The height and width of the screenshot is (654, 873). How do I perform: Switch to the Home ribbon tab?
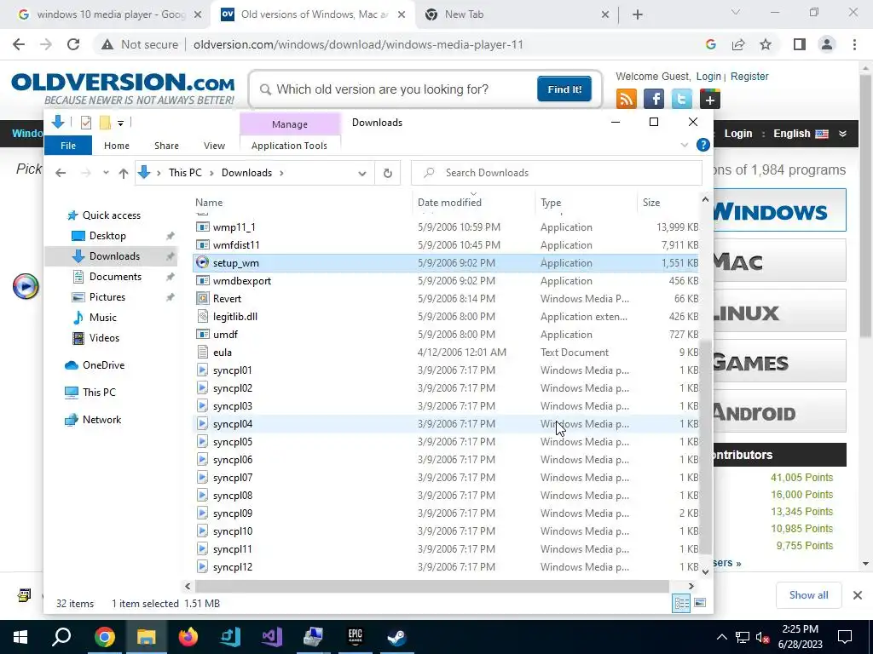coord(116,145)
